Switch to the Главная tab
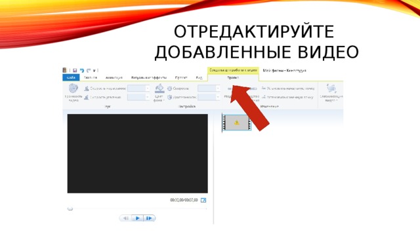The width and height of the screenshot is (420, 236). pyautogui.click(x=91, y=77)
